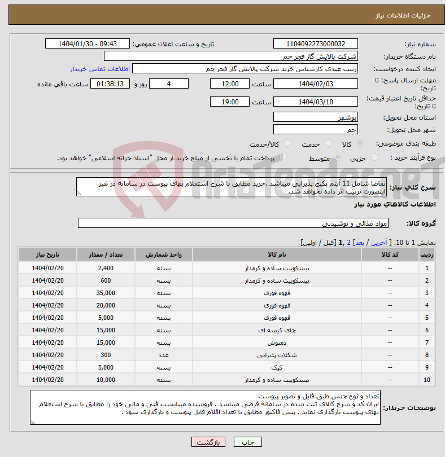This screenshot has height=457, width=445.
Task: Click quantity 300 cell
Action: [x=106, y=355]
